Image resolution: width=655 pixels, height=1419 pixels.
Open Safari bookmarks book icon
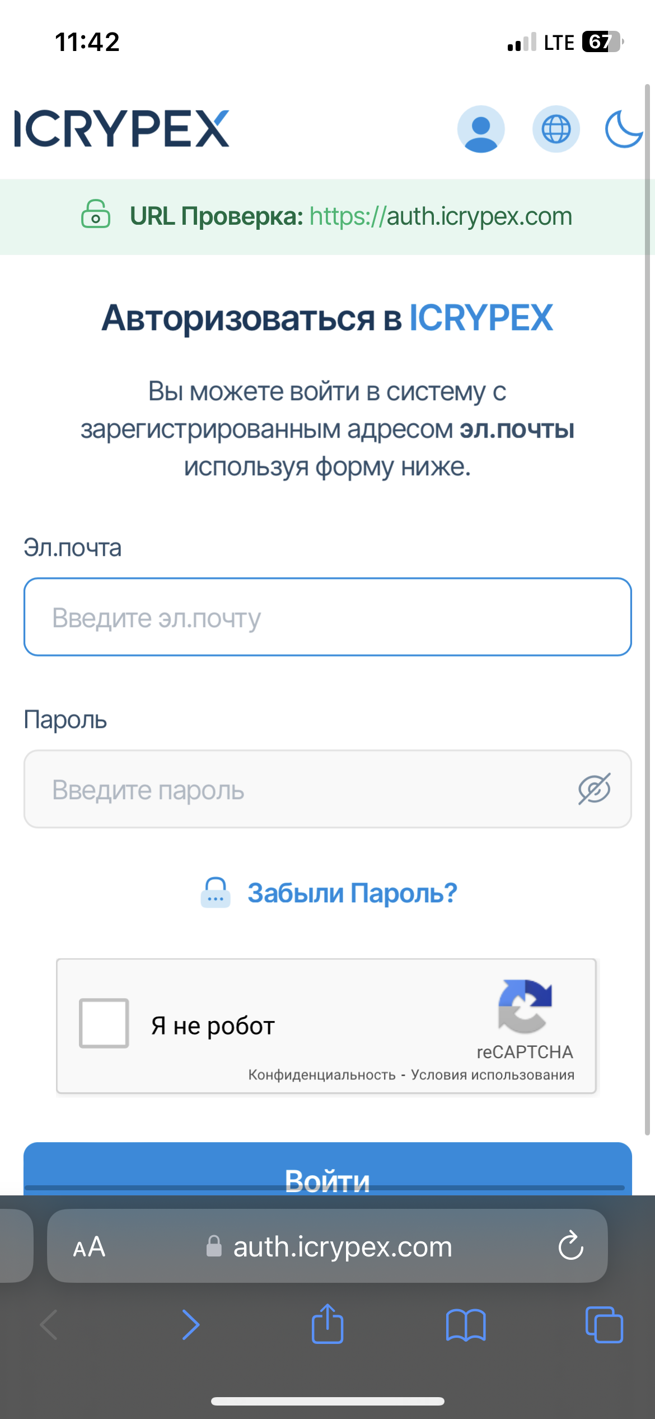click(x=466, y=1325)
